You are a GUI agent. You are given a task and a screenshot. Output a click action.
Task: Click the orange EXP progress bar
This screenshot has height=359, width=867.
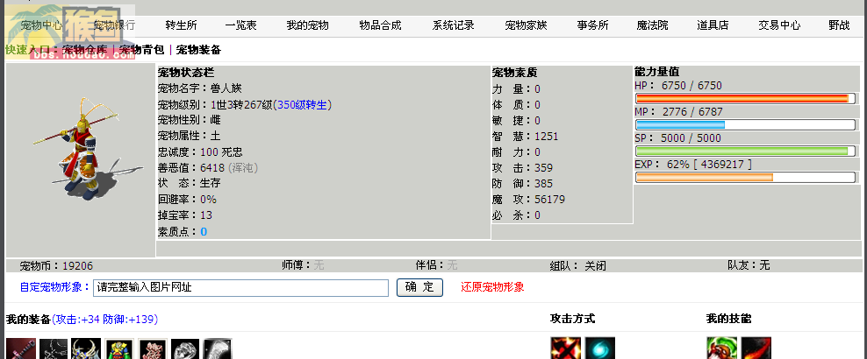tap(746, 177)
